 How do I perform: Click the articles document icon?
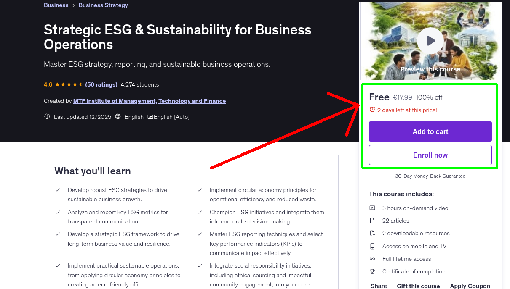point(372,221)
